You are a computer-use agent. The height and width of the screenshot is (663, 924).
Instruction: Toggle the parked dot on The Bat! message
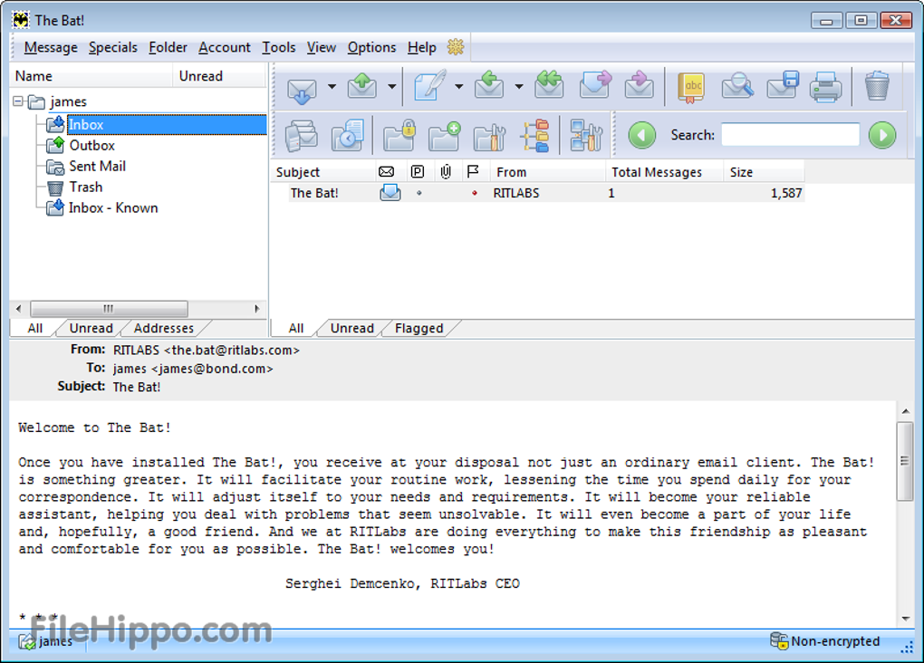tap(418, 193)
